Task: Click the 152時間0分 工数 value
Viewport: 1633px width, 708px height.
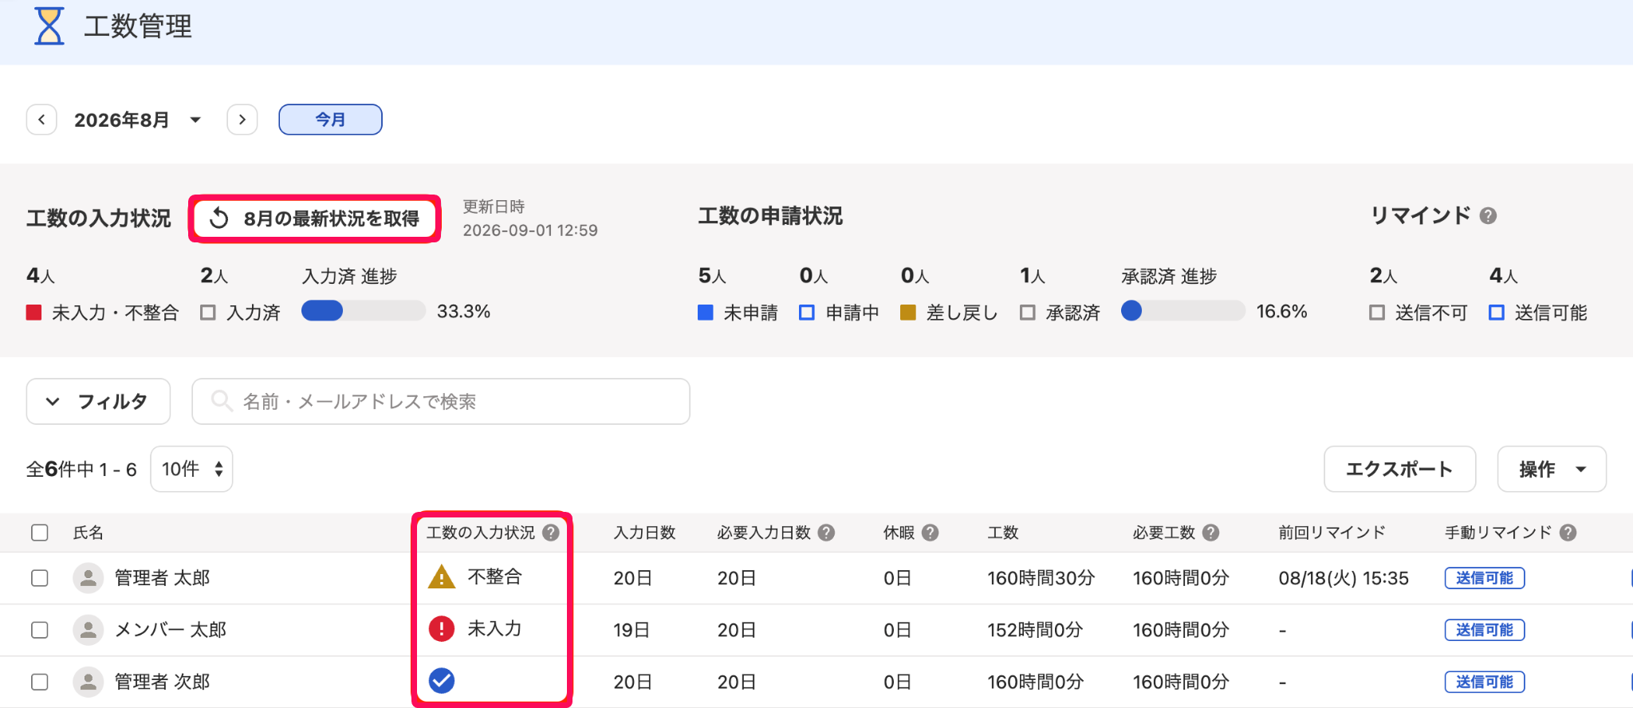Action: 1035,630
